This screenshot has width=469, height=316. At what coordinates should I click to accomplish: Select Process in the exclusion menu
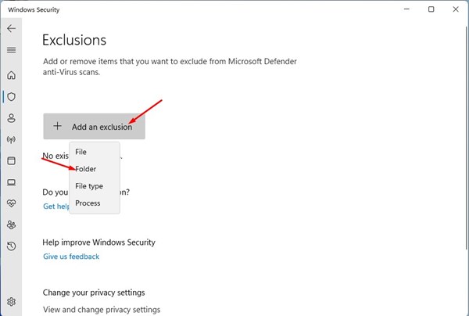(x=88, y=203)
